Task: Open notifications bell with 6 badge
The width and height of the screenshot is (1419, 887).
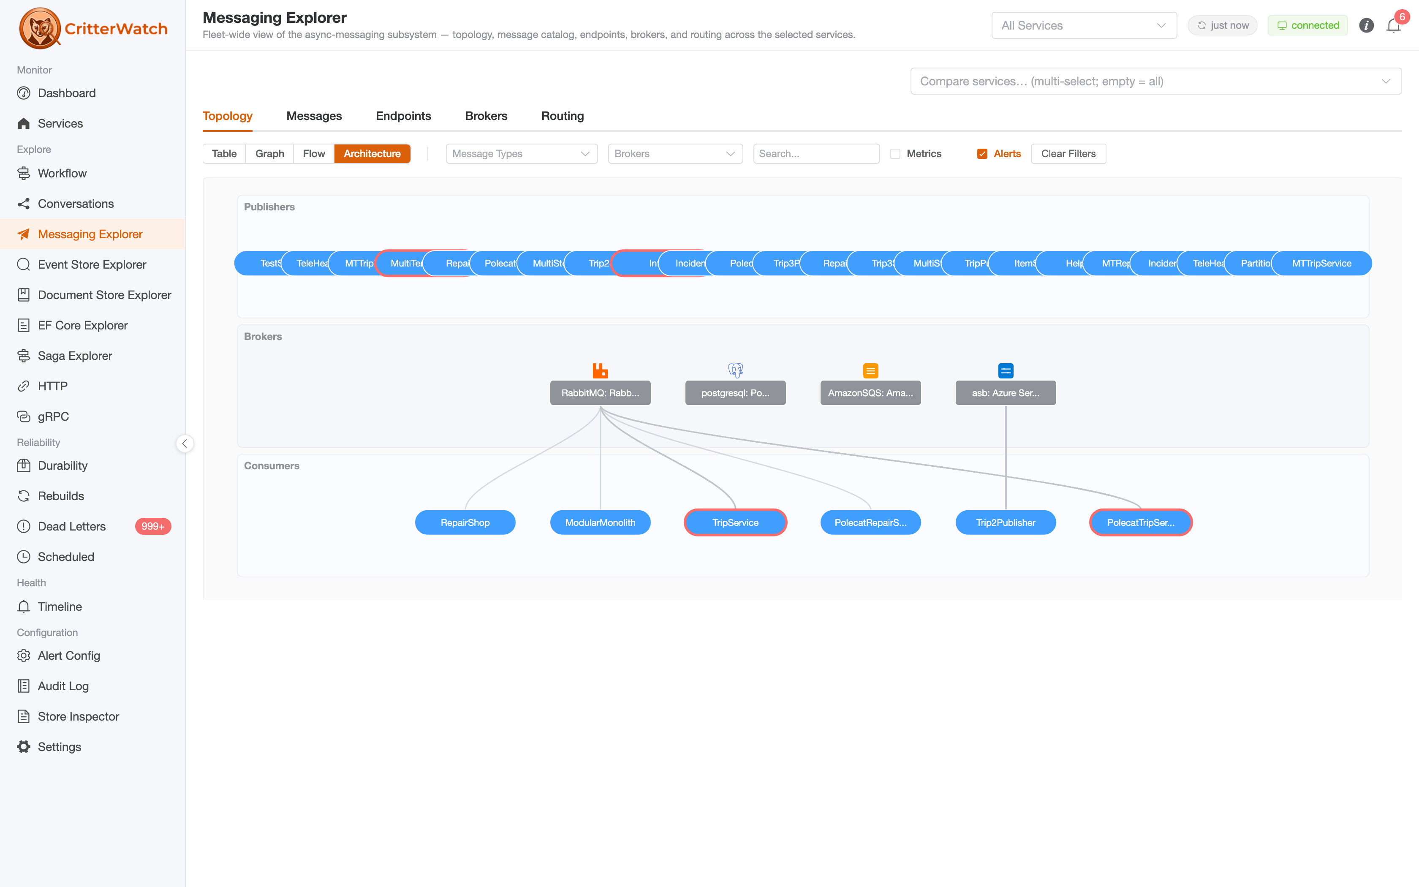Action: 1395,24
